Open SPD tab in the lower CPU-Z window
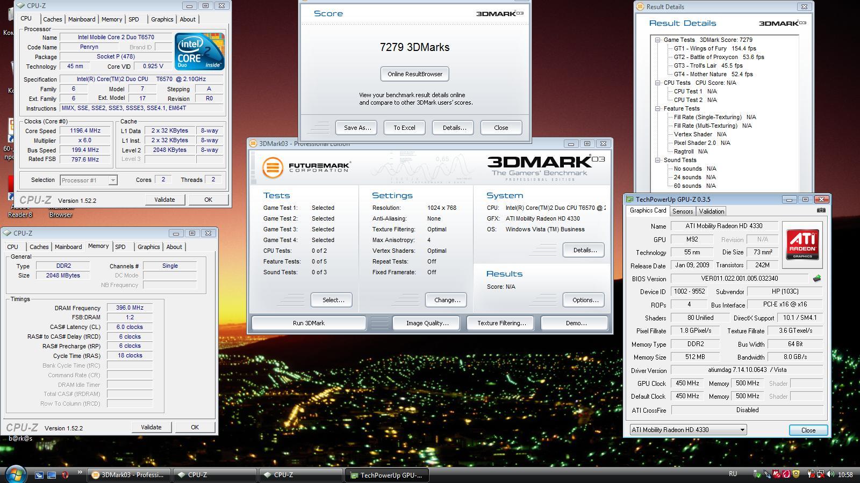Viewport: 860px width, 483px height. [120, 247]
